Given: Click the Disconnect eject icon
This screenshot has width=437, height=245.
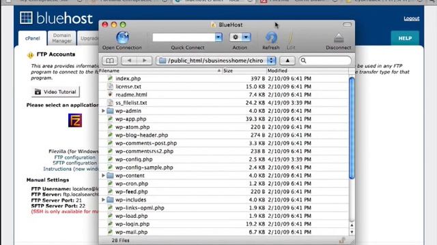Looking at the screenshot, I should point(339,38).
